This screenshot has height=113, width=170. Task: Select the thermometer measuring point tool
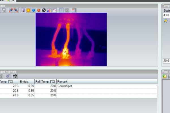23,10
